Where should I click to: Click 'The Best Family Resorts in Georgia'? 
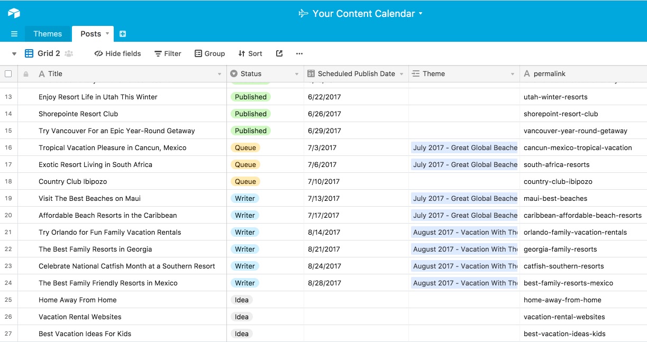(x=95, y=249)
